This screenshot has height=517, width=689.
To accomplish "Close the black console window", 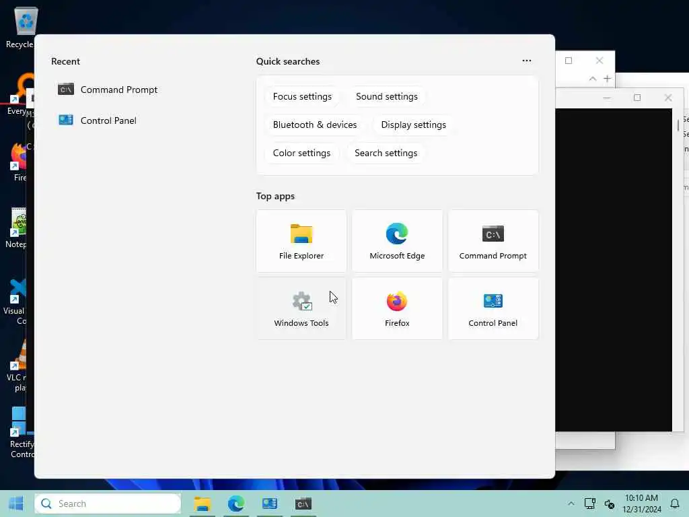I will click(x=668, y=98).
